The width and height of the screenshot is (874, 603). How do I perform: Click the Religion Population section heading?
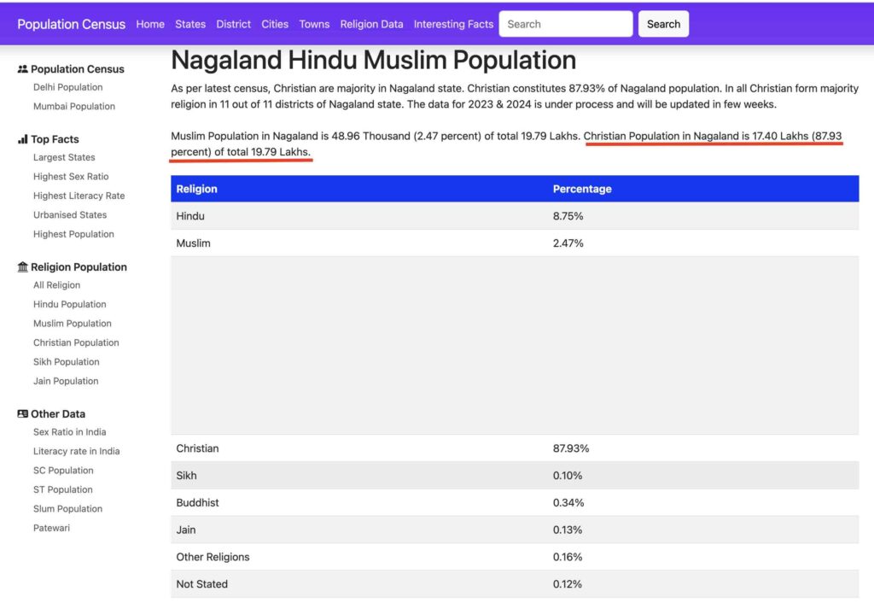(x=79, y=266)
